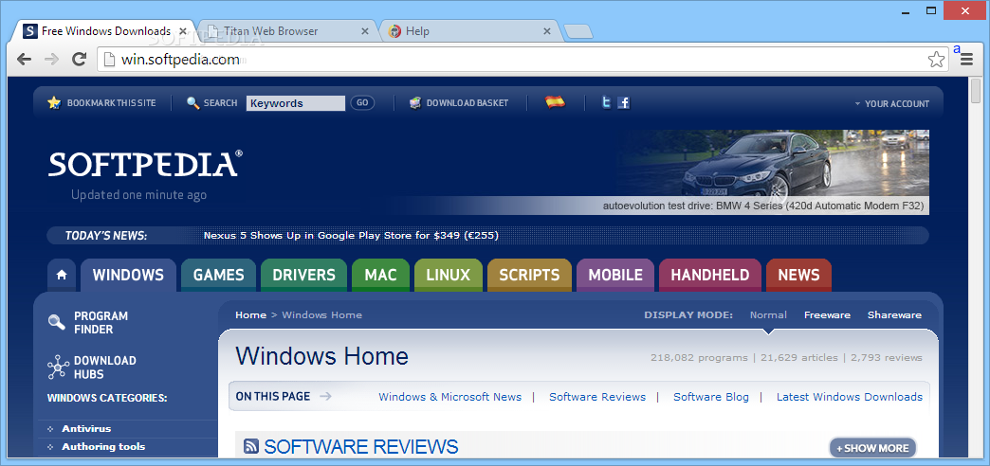Reload the page with the refresh icon
This screenshot has height=466, width=990.
click(x=79, y=60)
